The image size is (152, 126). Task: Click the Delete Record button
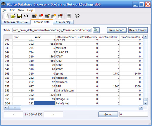pyautogui.click(x=138, y=30)
